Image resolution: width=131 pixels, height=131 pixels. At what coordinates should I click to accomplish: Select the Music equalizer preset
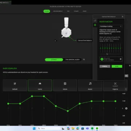tap(90, 85)
